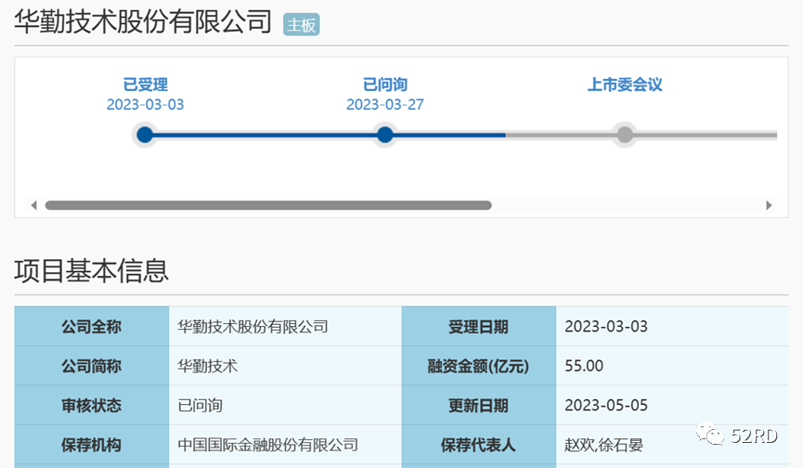This screenshot has height=468, width=803.
Task: Click the date 2023-03-27 under 已问询
Action: [385, 104]
